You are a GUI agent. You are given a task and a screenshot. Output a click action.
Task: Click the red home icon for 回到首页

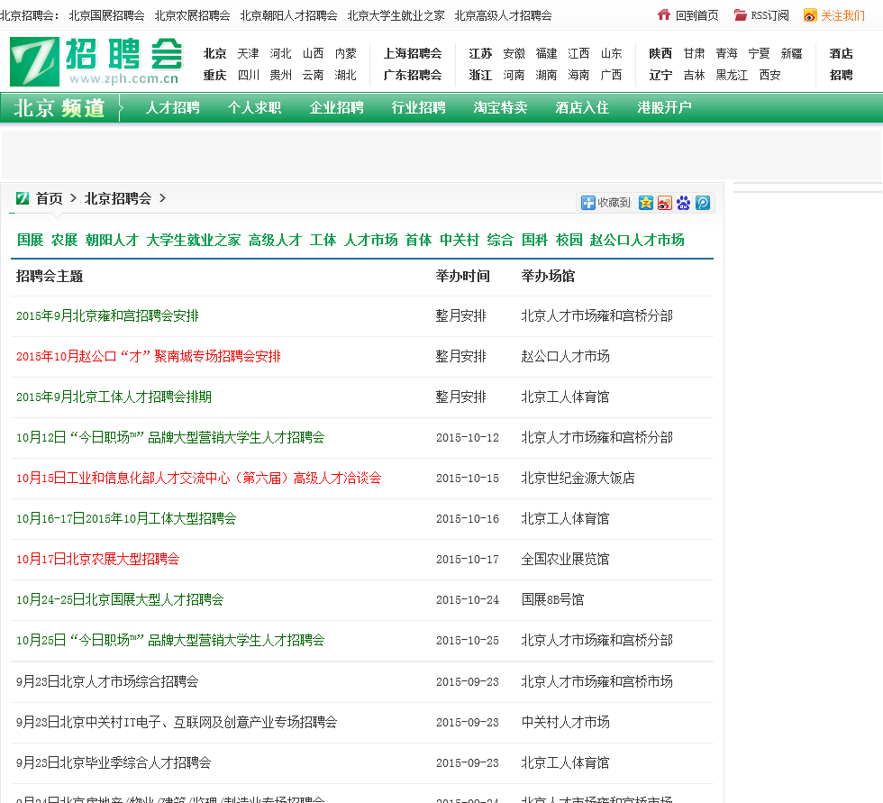click(x=664, y=15)
